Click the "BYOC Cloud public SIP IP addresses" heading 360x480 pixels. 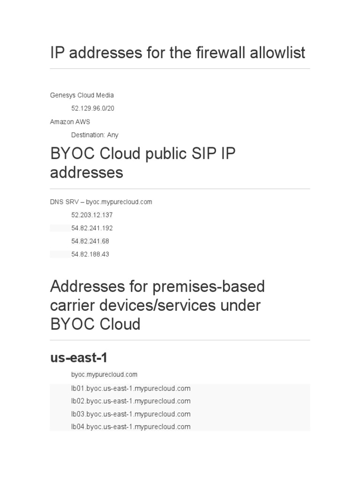click(143, 163)
